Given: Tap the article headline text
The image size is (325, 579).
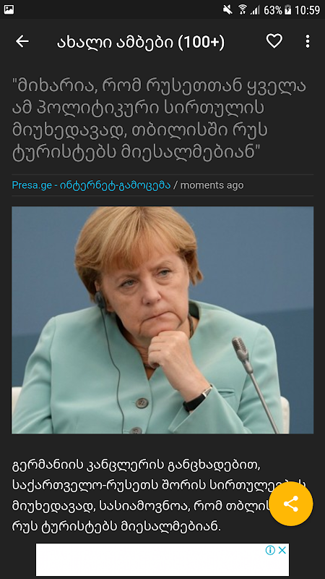Looking at the screenshot, I should 159,119.
